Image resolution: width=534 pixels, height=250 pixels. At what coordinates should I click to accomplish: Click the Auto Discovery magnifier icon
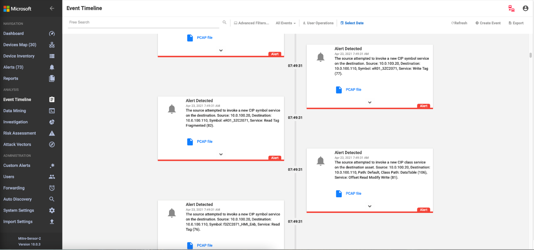click(x=52, y=199)
